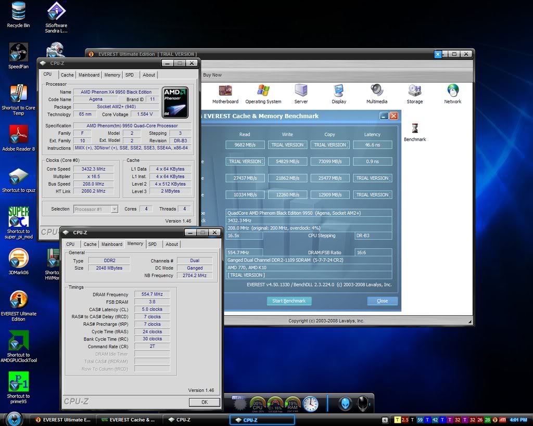533x426 pixels.
Task: Click the 4:01 PM taskbar clock
Action: click(x=519, y=420)
